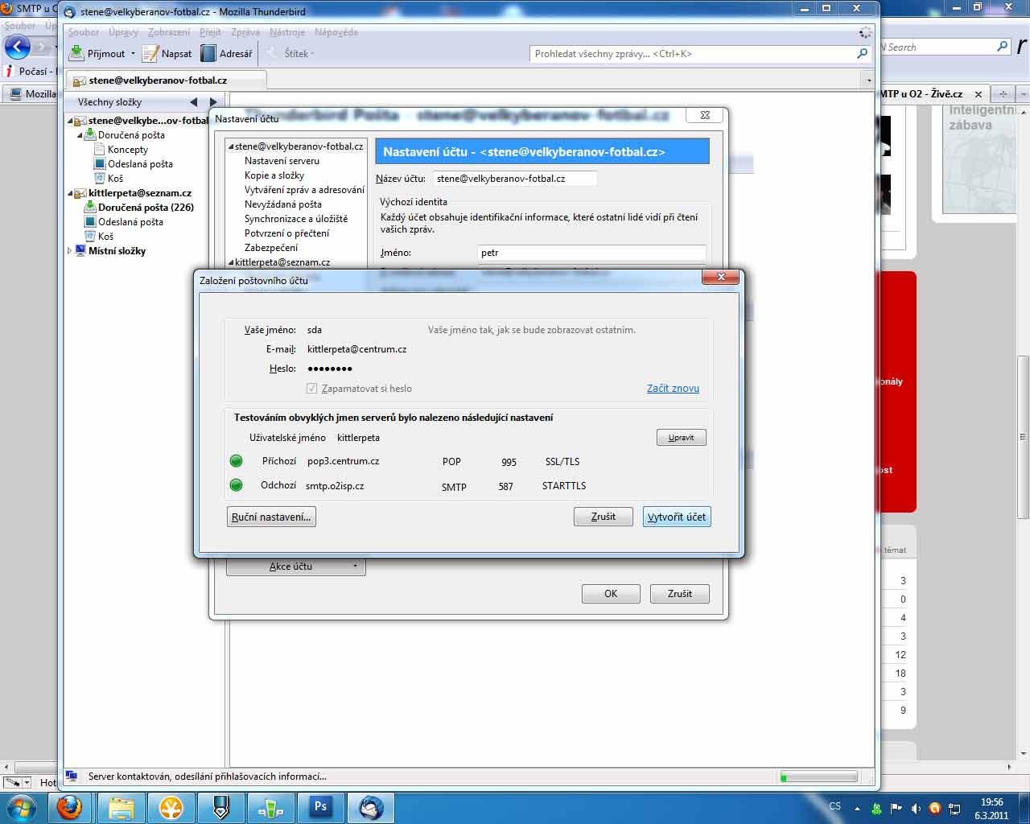Screen dimensions: 1030x824
Task: Collapse kittlerpeta@seznam.cz account in folder pane
Action: tap(70, 193)
